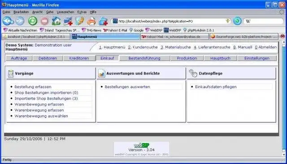Open the Bearbeiten menu
287x164 pixels.
click(21, 12)
